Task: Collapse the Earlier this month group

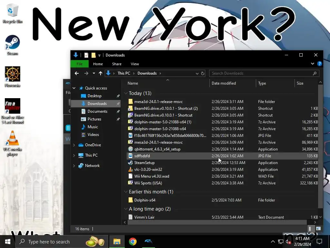Action: 126,192
